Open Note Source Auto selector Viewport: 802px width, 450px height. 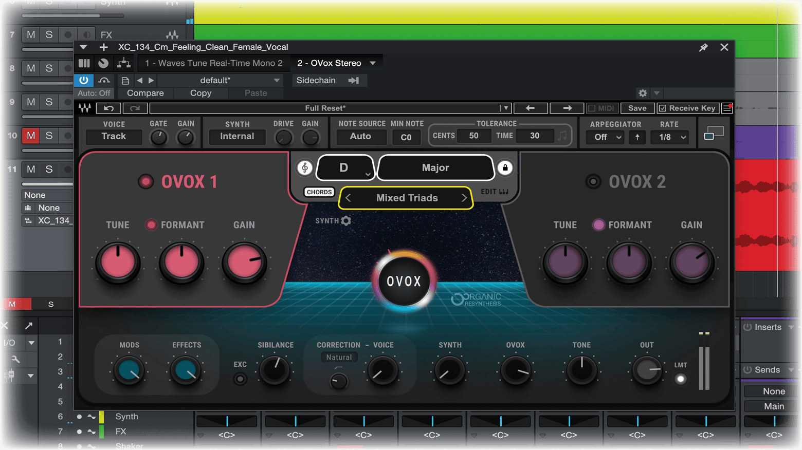pyautogui.click(x=360, y=136)
